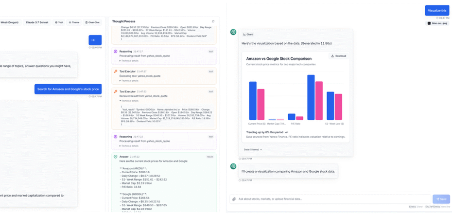This screenshot has height=217, width=452.
Task: Click the Tool button in toolbar
Action: pos(59,22)
